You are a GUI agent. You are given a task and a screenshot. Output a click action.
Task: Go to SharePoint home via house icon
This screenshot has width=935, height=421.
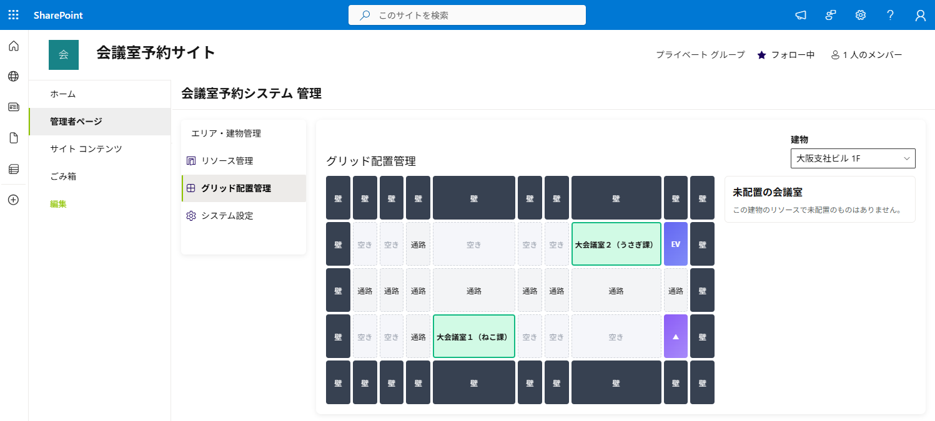[14, 46]
